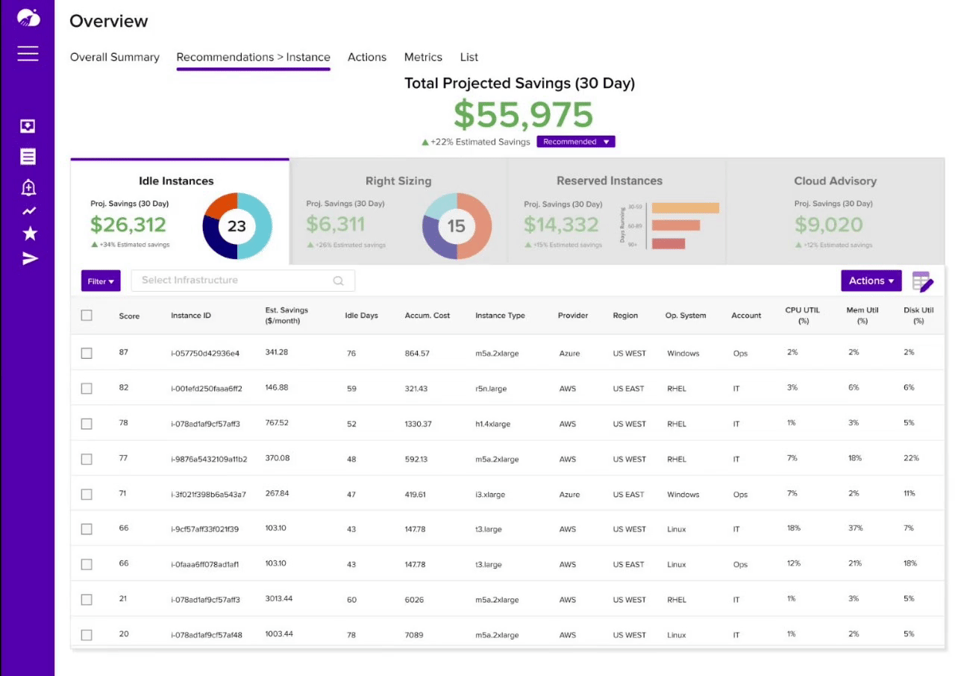Viewport: 955px width, 676px height.
Task: Sort by CPU UTIL column header
Action: (803, 316)
